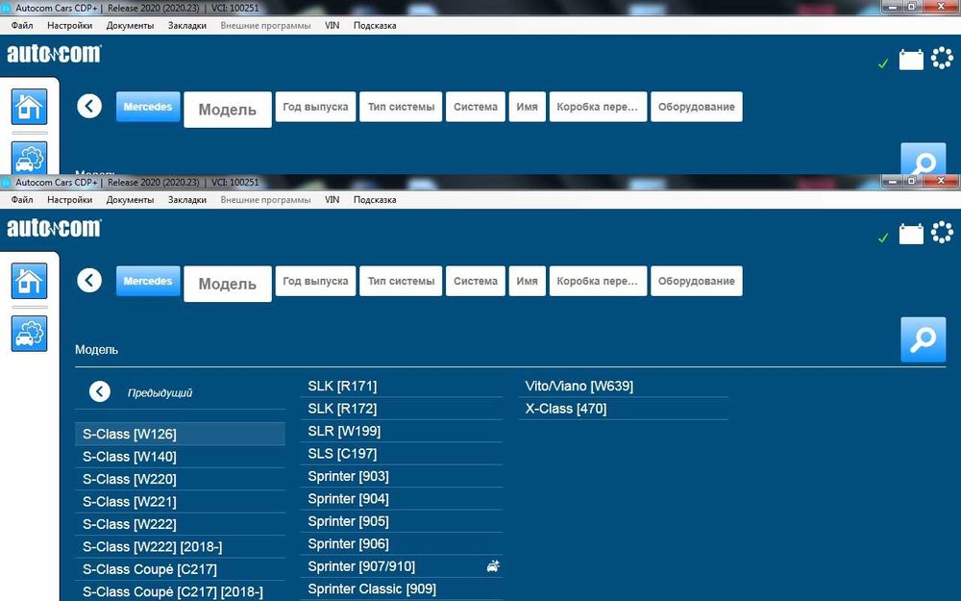Choose S-Class Coupé [C217] [2018-] model

click(x=181, y=591)
